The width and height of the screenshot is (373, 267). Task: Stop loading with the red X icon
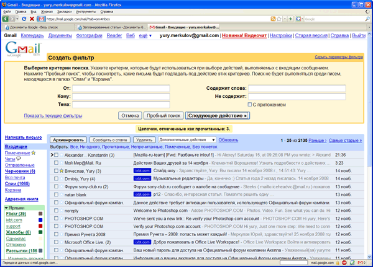click(x=32, y=19)
